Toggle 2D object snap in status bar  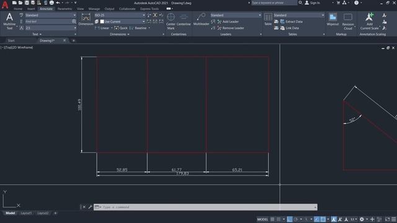(x=323, y=219)
